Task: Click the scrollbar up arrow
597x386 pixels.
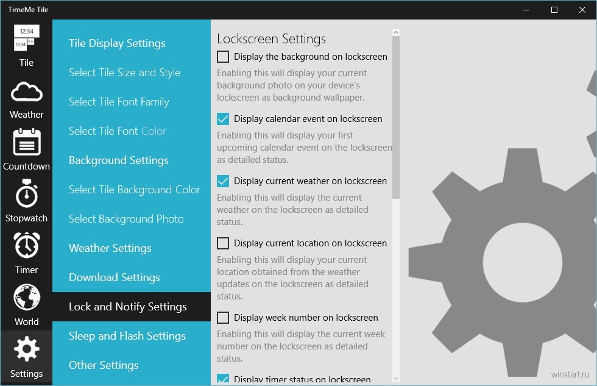Action: tap(396, 32)
